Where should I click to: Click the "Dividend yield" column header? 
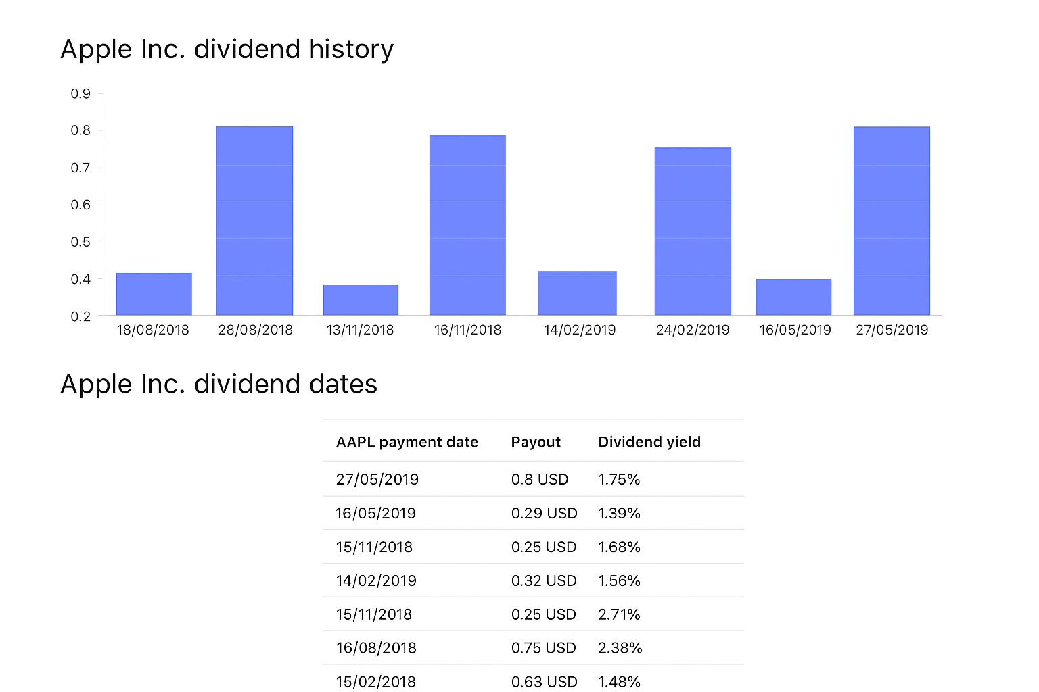click(649, 442)
